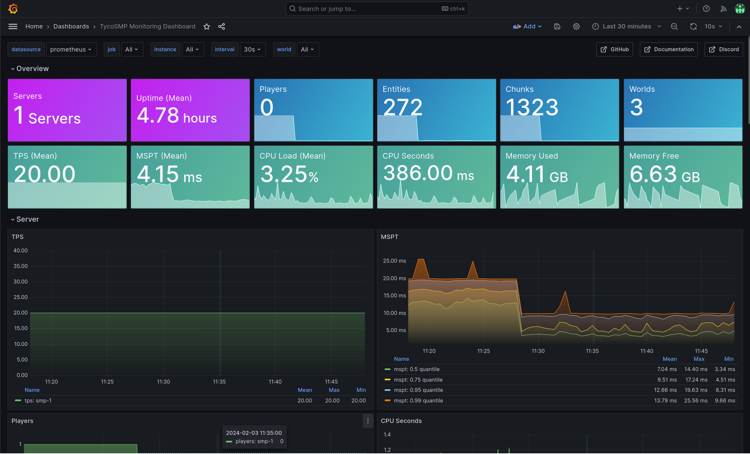The width and height of the screenshot is (750, 454).
Task: Sort MSPT legend by Max column
Action: point(699,359)
